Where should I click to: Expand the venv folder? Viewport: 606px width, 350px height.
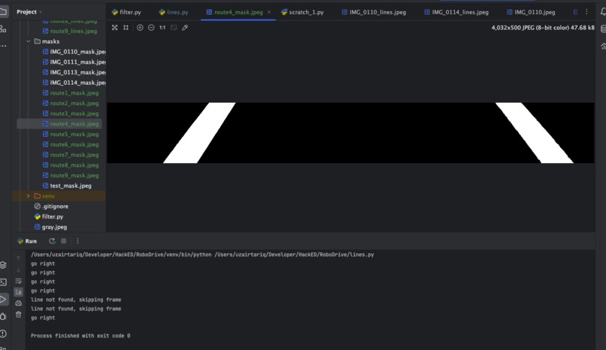click(x=29, y=196)
